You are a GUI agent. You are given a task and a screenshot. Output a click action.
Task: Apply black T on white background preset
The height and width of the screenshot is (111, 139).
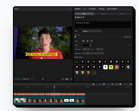tap(105, 67)
